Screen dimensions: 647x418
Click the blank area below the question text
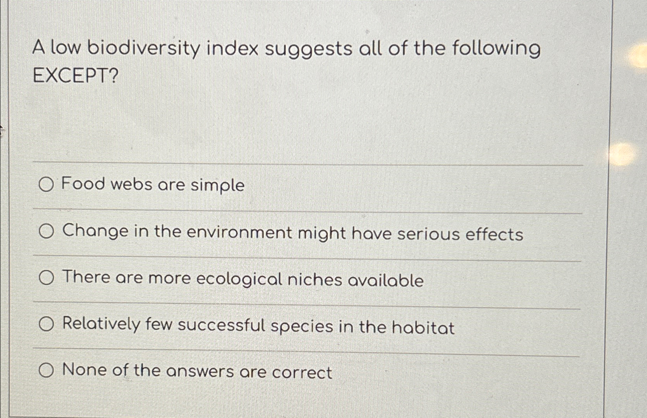(x=272, y=120)
